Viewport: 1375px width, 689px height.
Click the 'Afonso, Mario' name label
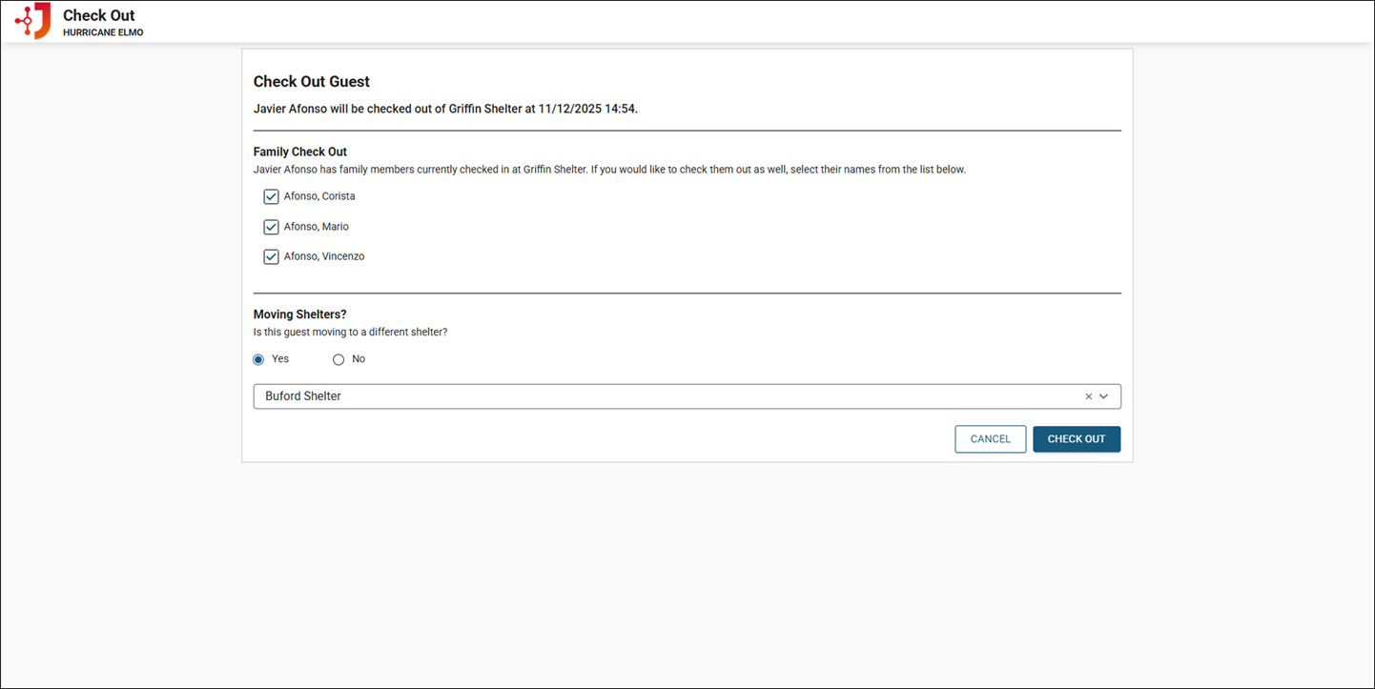[317, 227]
